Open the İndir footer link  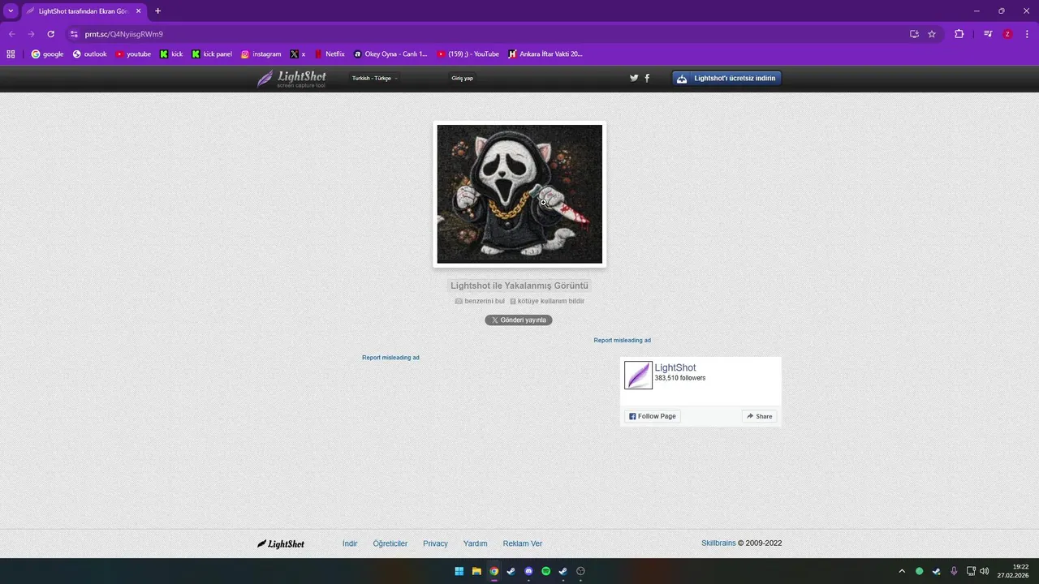(x=350, y=543)
